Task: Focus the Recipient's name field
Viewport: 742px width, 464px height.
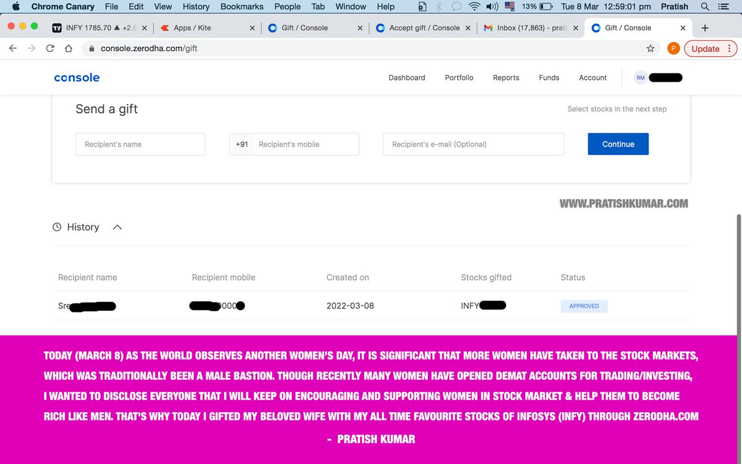Action: pyautogui.click(x=140, y=144)
